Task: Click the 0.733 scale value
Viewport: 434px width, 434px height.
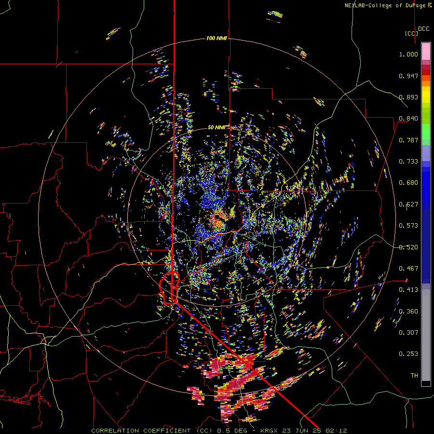Action: coord(408,162)
